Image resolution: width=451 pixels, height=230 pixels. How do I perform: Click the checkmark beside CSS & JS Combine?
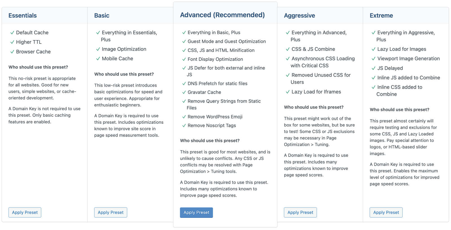(x=288, y=49)
